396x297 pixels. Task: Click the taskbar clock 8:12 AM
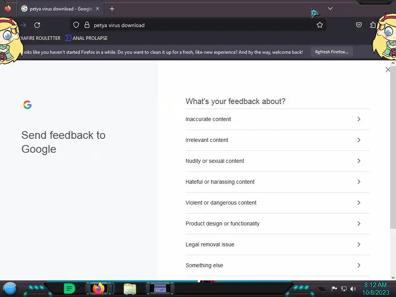375,285
